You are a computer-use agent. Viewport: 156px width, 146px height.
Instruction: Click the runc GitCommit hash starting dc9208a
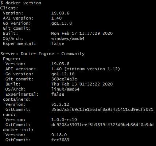pyautogui.click(x=102, y=125)
